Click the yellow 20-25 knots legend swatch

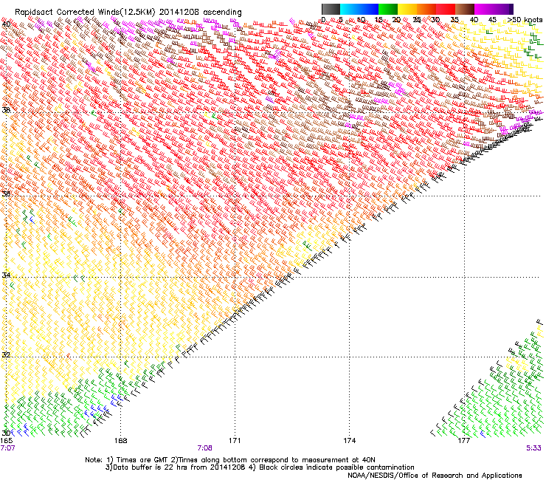(x=407, y=9)
